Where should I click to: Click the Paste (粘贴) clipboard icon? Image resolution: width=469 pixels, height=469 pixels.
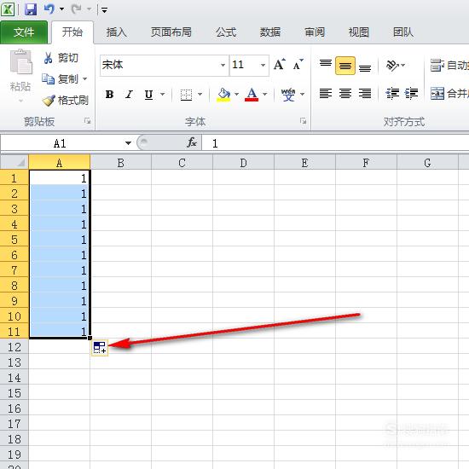(x=20, y=62)
